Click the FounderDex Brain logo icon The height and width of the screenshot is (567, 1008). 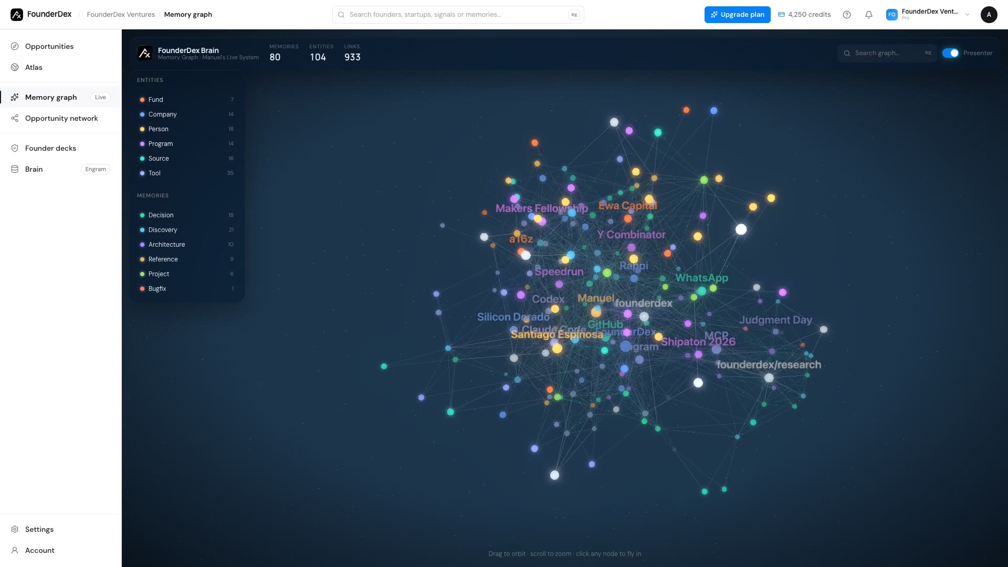pos(145,53)
